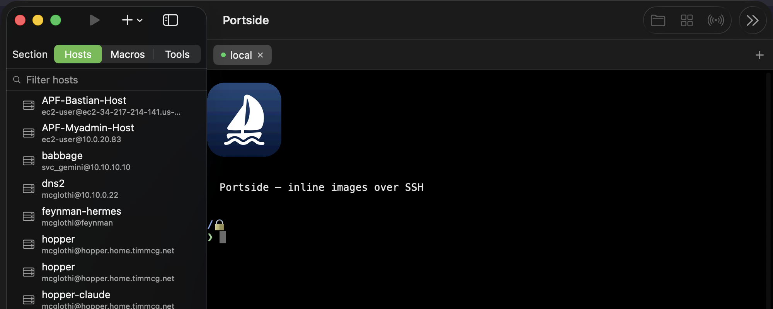773x309 pixels.
Task: Click the Portside window title
Action: [x=246, y=20]
